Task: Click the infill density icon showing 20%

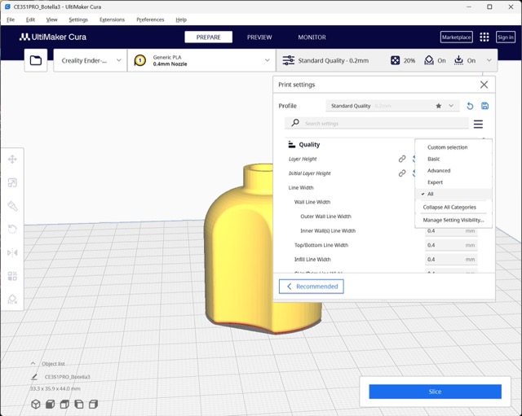Action: coord(395,60)
